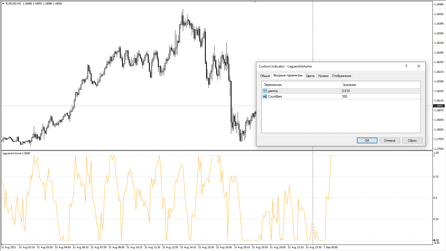Open the Цвета tab

click(x=310, y=76)
